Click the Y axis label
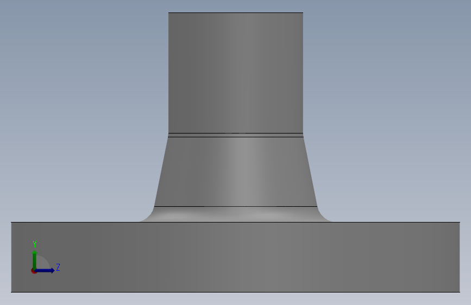The width and height of the screenshot is (471, 305). click(35, 244)
